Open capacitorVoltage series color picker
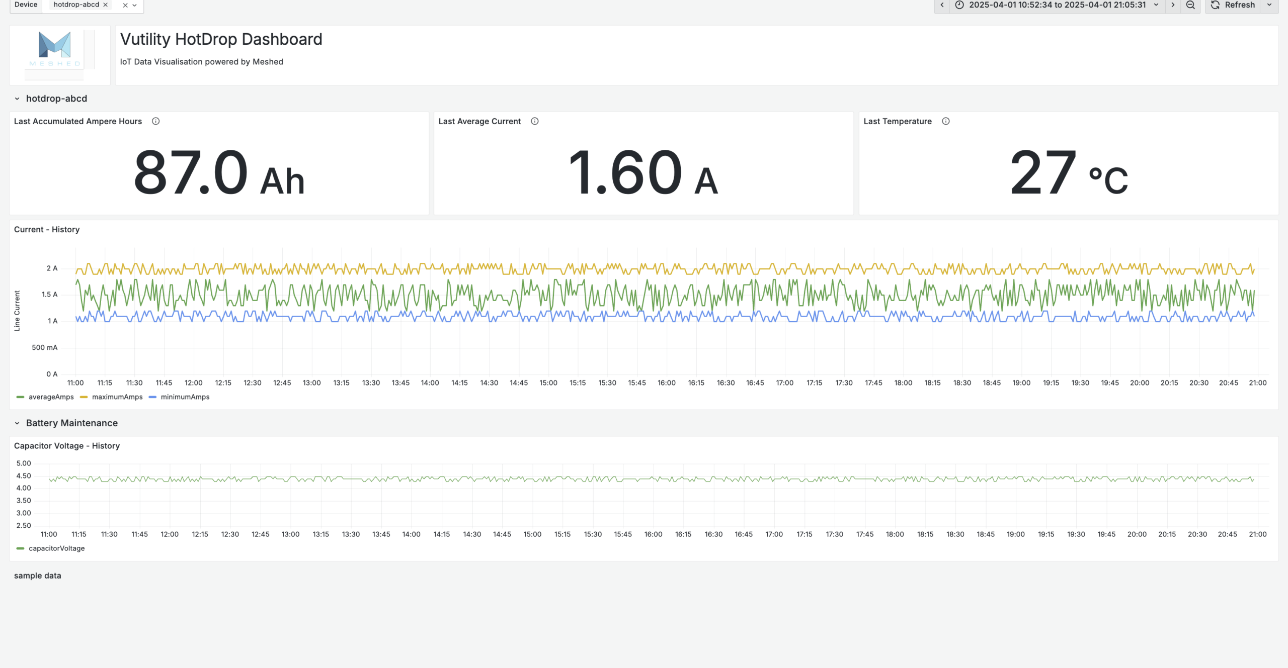Screen dimensions: 1288x668 click(x=20, y=548)
